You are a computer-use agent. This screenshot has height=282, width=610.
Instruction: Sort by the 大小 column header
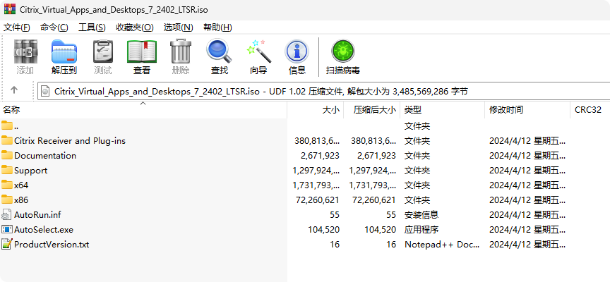315,110
